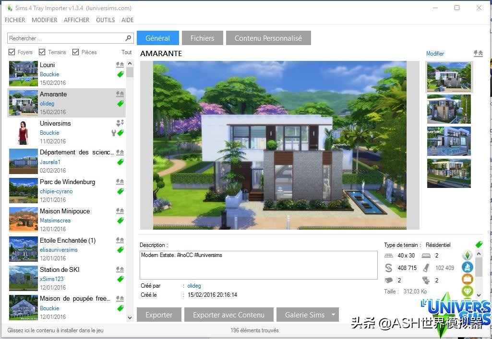
Task: Click green tag on Maison Minipouce row
Action: 120,221
